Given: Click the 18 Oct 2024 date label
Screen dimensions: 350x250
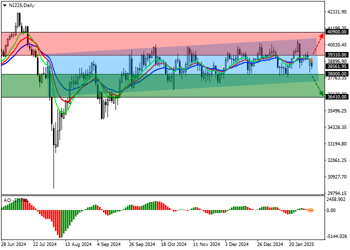Looking at the screenshot, I should tap(173, 244).
